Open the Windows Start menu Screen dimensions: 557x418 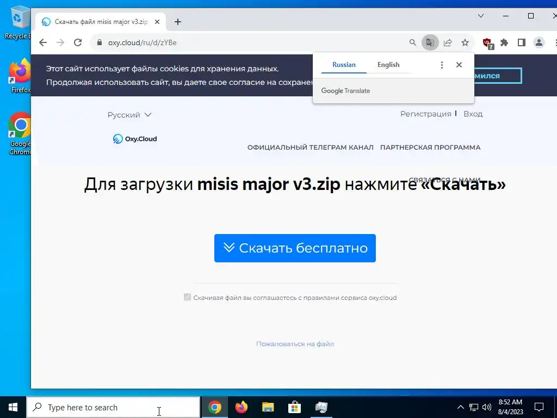13,407
